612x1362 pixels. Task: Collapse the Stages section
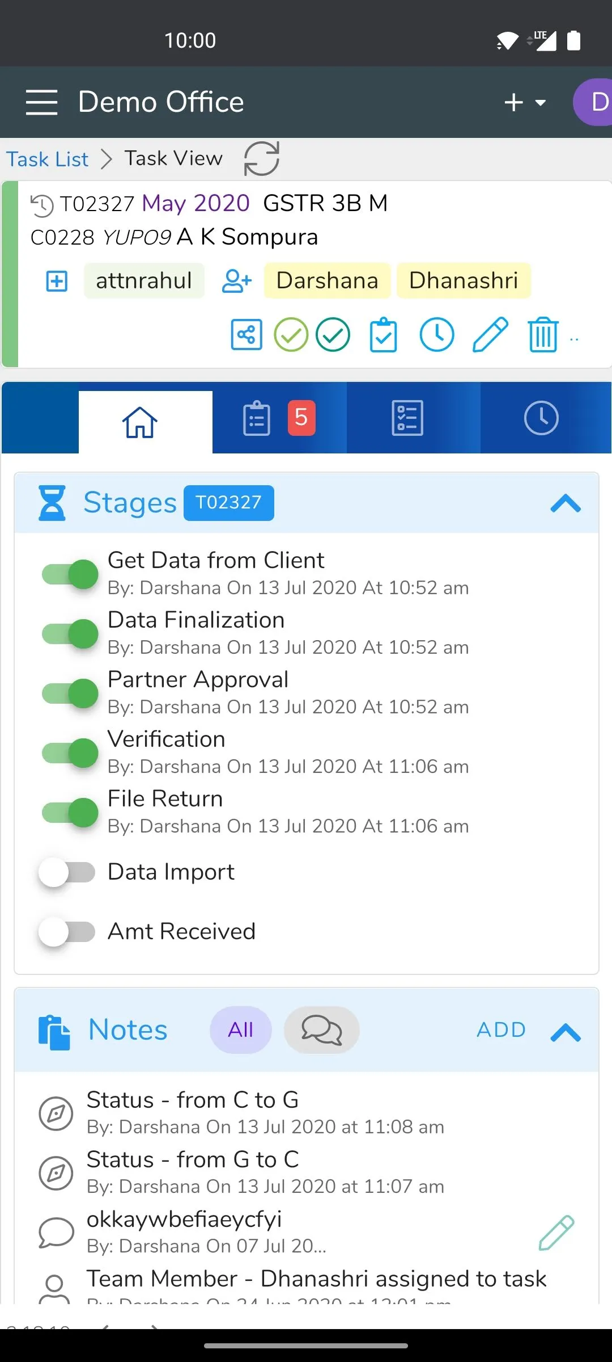(566, 503)
